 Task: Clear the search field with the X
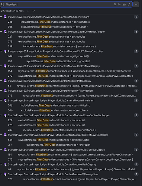(115, 4)
